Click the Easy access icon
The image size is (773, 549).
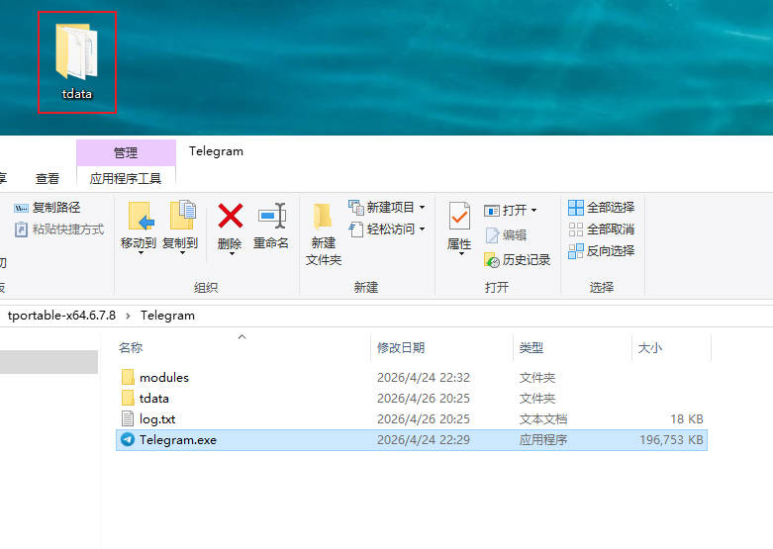356,229
